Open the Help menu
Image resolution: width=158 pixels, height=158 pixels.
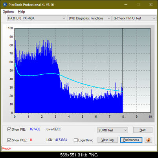22,12
